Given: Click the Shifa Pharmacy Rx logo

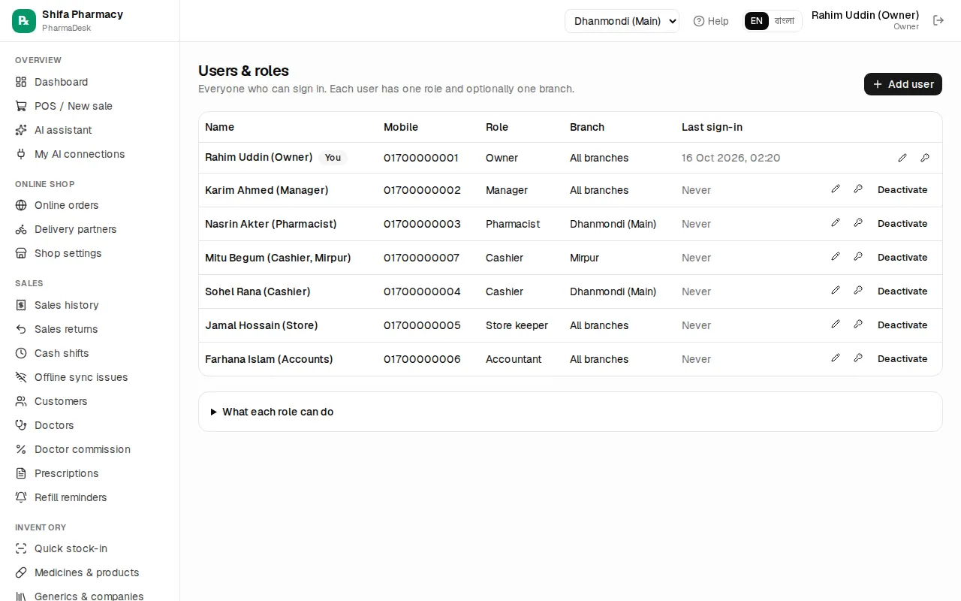Looking at the screenshot, I should [24, 21].
